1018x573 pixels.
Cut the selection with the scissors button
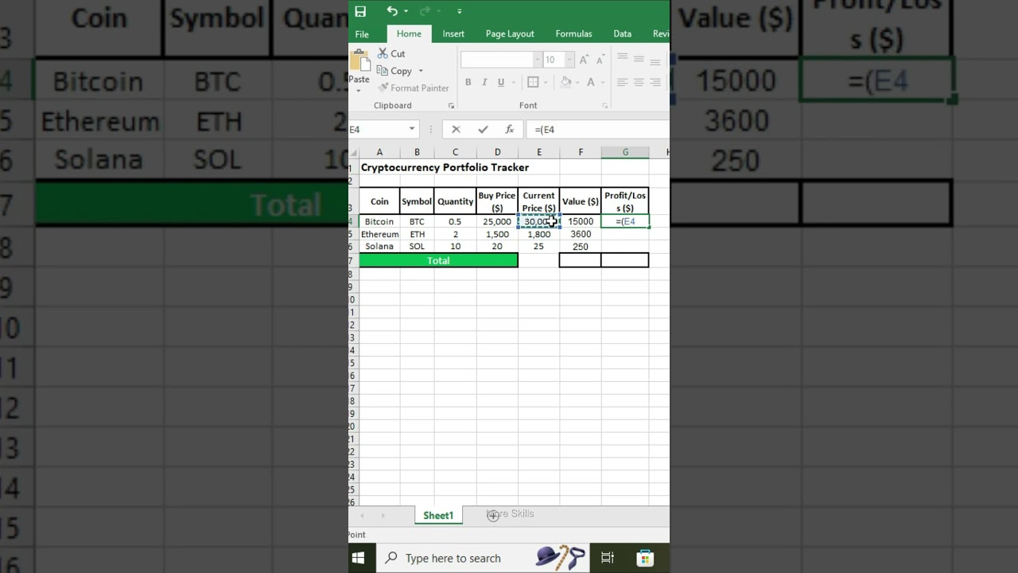point(391,53)
